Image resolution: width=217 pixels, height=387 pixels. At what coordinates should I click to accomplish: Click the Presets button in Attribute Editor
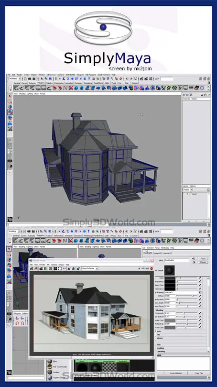[203, 262]
